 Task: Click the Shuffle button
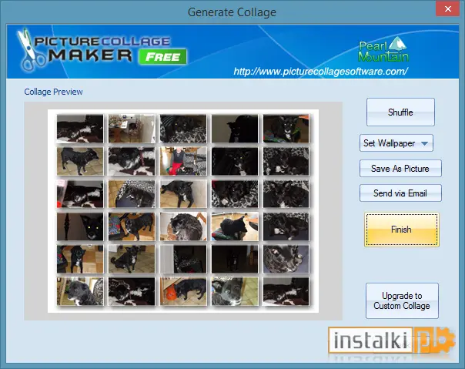coord(400,112)
